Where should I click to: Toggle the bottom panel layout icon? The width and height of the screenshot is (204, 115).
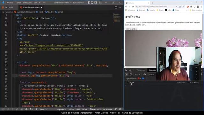pos(92,3)
